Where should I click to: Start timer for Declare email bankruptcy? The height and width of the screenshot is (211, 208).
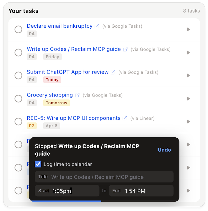189,29
